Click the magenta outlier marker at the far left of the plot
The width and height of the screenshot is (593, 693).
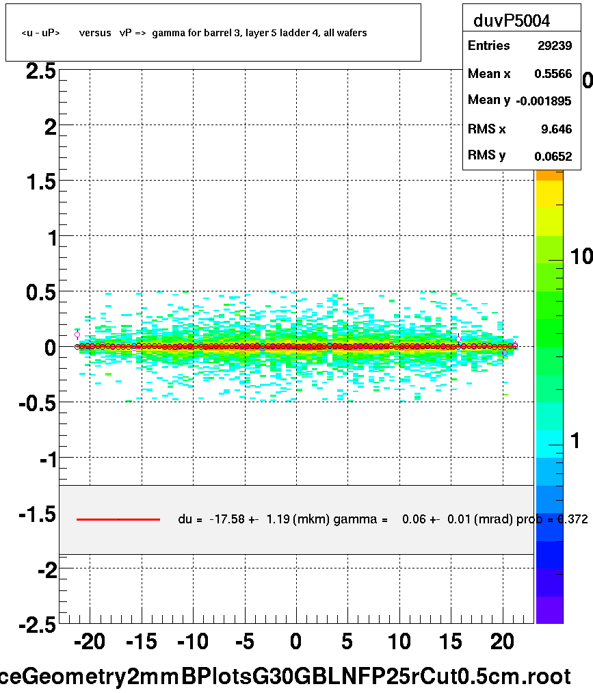point(77,335)
